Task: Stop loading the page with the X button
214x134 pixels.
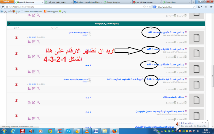Action: pos(150,7)
